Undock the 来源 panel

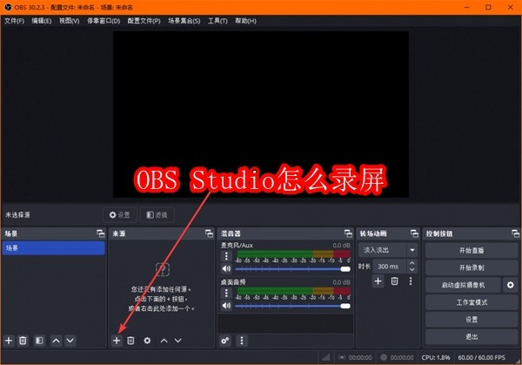coord(209,233)
